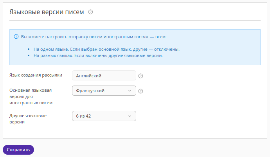This screenshot has height=157, width=270.
Task: Click bullet marker before На одном языке
Action: pyautogui.click(x=29, y=50)
